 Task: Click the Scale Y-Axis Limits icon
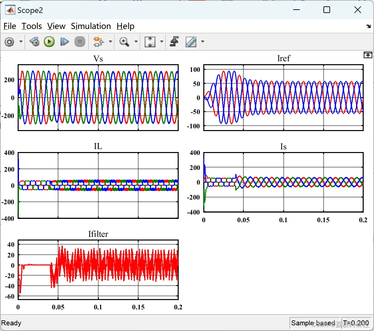click(150, 42)
